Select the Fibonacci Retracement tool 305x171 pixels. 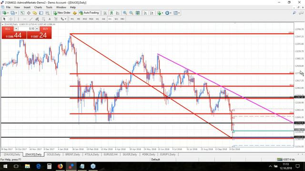click(43, 19)
